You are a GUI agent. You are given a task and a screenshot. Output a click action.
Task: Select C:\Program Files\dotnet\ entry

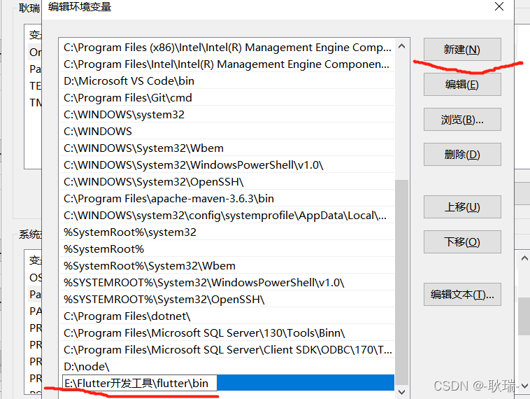(227, 316)
